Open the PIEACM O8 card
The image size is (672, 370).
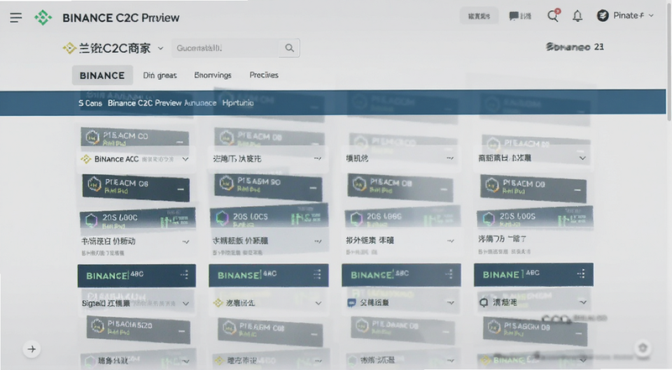point(136,188)
